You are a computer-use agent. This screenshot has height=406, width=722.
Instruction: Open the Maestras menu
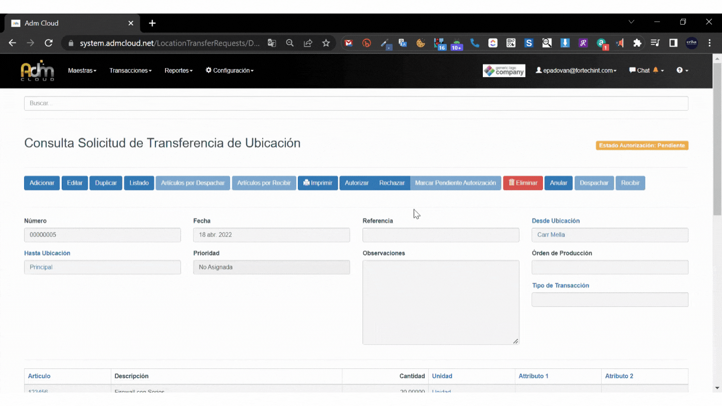tap(82, 71)
